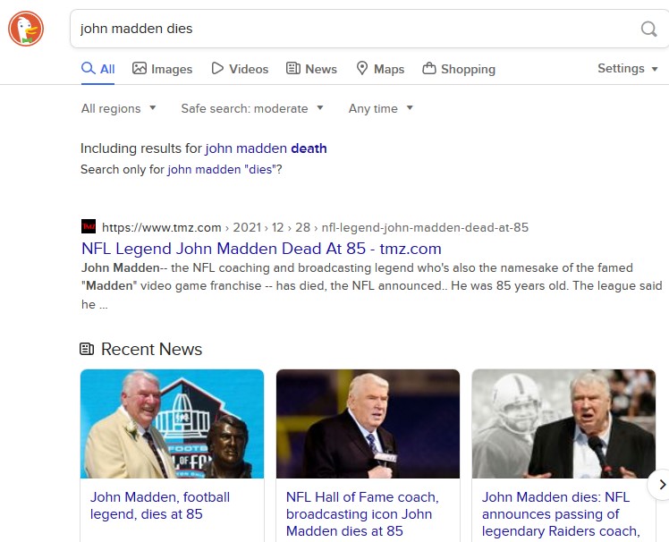Click the Hall of Fame bust news thumbnail
The height and width of the screenshot is (542, 669).
(172, 424)
